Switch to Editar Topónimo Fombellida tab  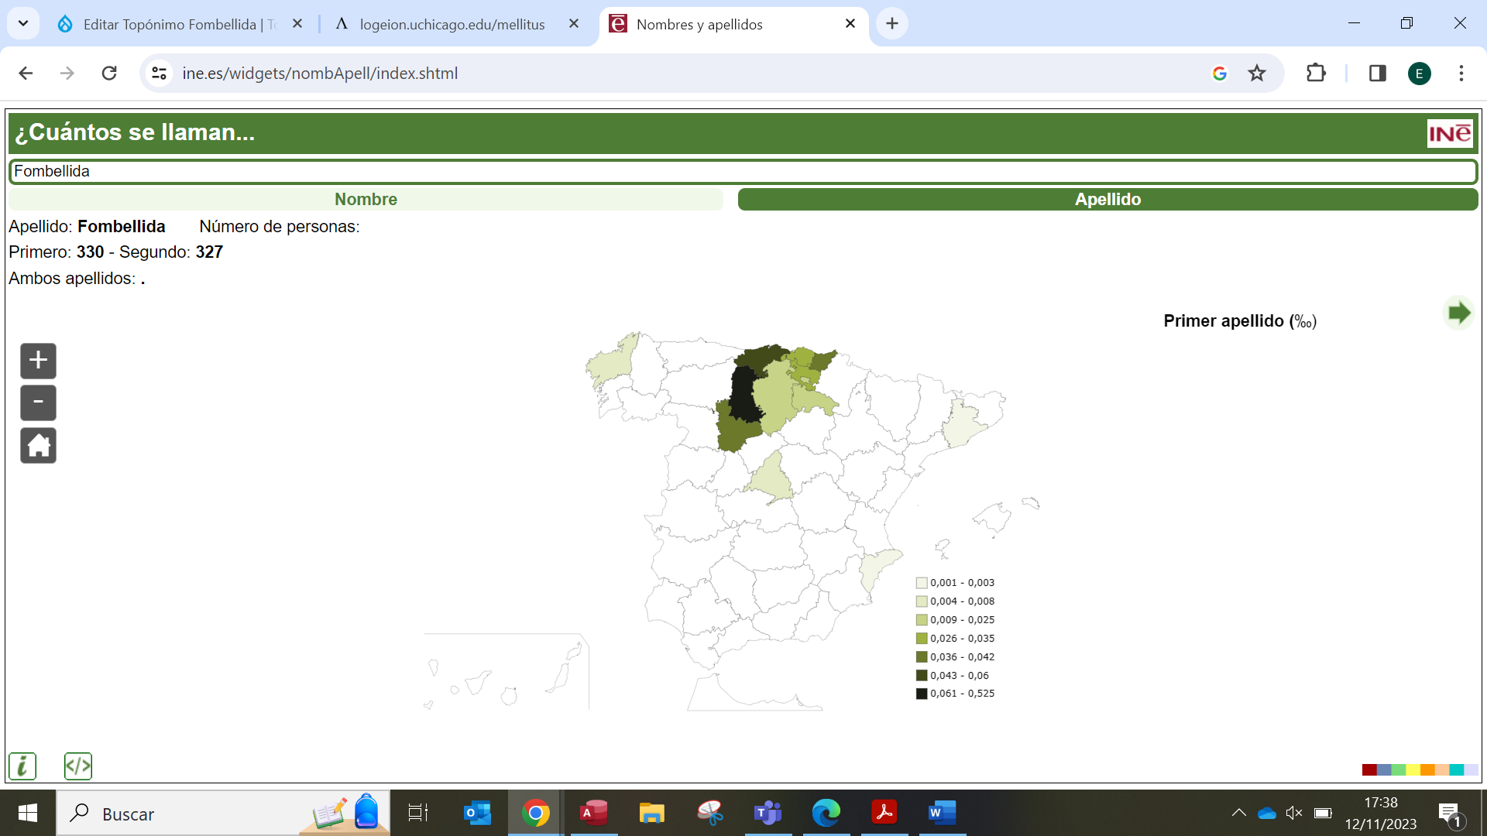pyautogui.click(x=170, y=25)
